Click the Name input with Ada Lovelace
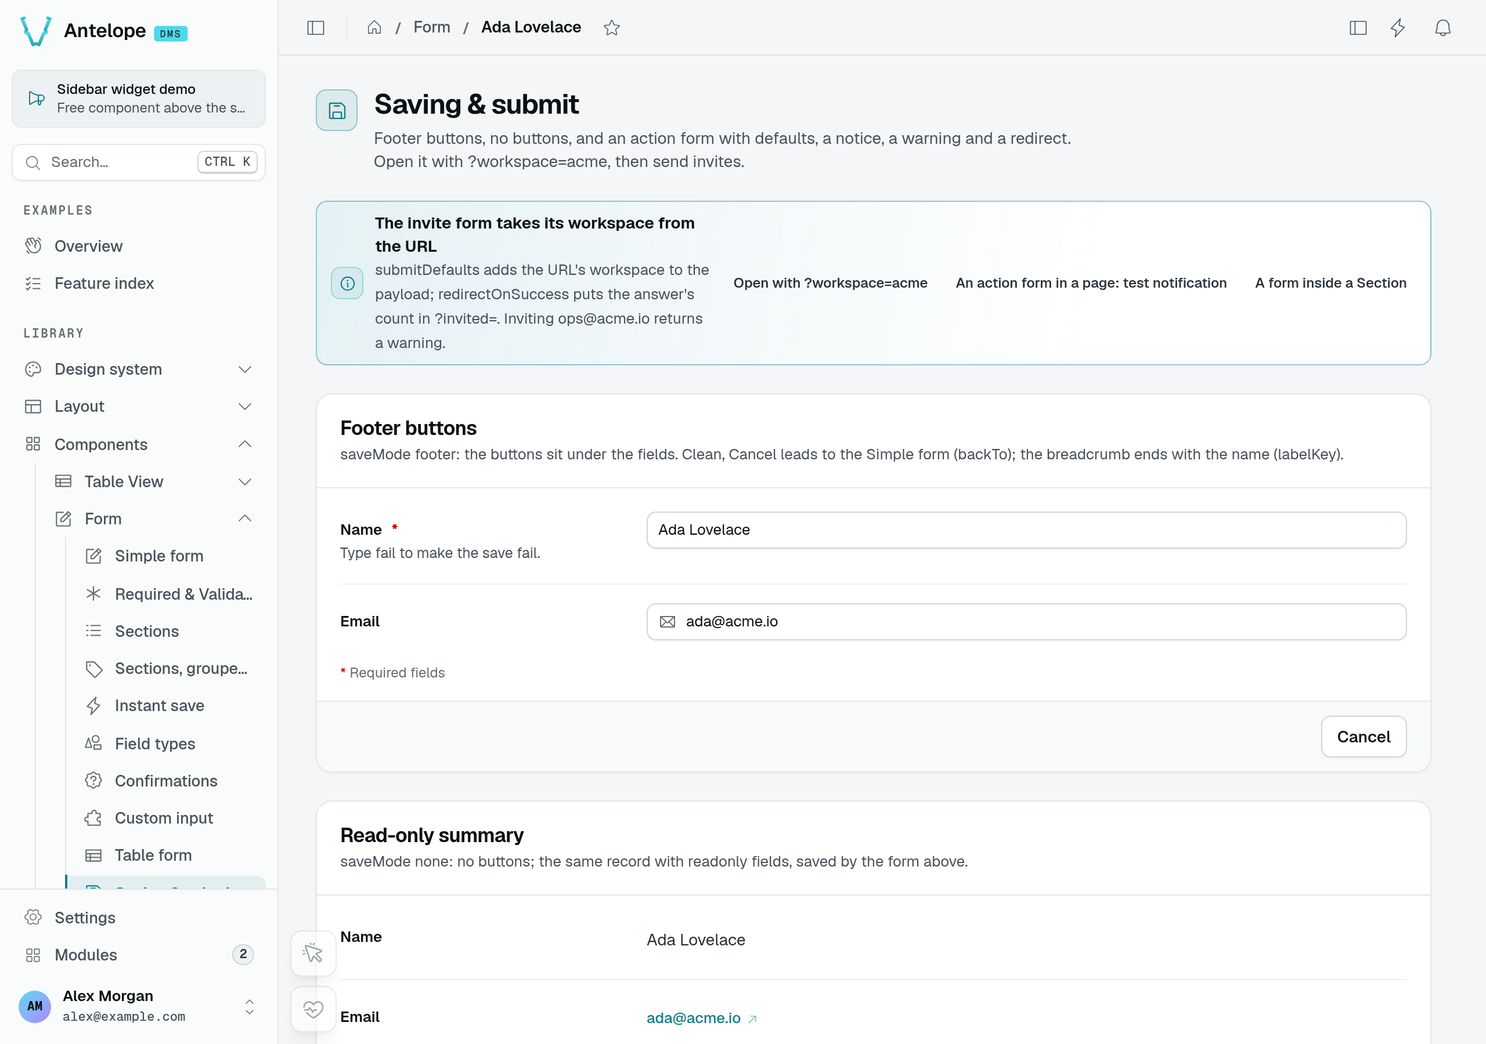Screen dimensions: 1486x1044 [1026, 530]
